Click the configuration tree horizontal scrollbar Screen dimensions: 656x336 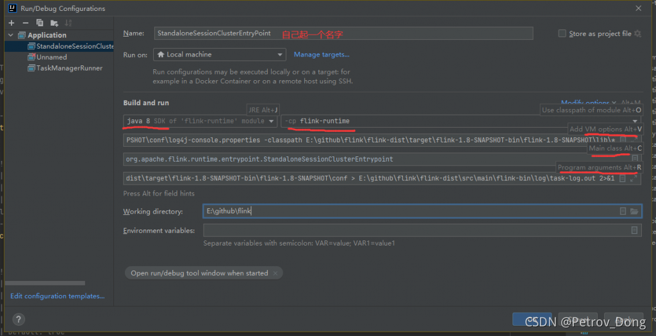click(x=45, y=283)
